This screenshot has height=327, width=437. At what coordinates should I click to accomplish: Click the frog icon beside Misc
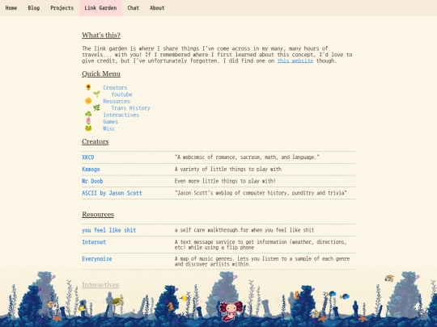click(88, 128)
